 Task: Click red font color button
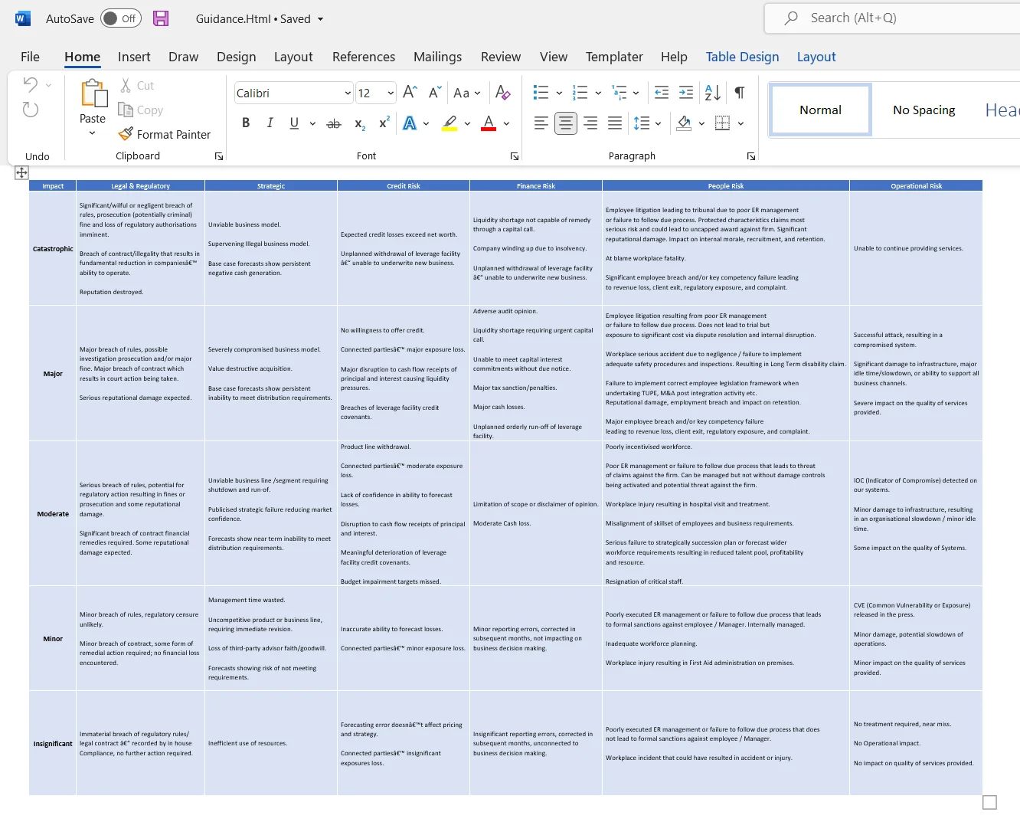point(489,123)
